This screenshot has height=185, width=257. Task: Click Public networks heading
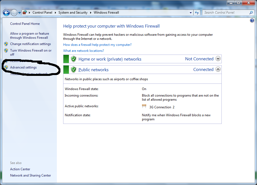coord(94,70)
